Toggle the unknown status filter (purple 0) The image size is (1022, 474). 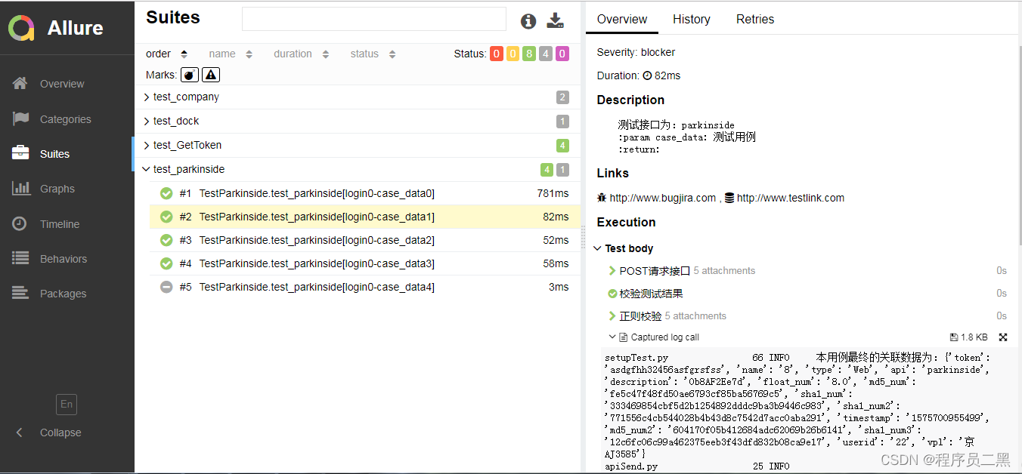562,54
